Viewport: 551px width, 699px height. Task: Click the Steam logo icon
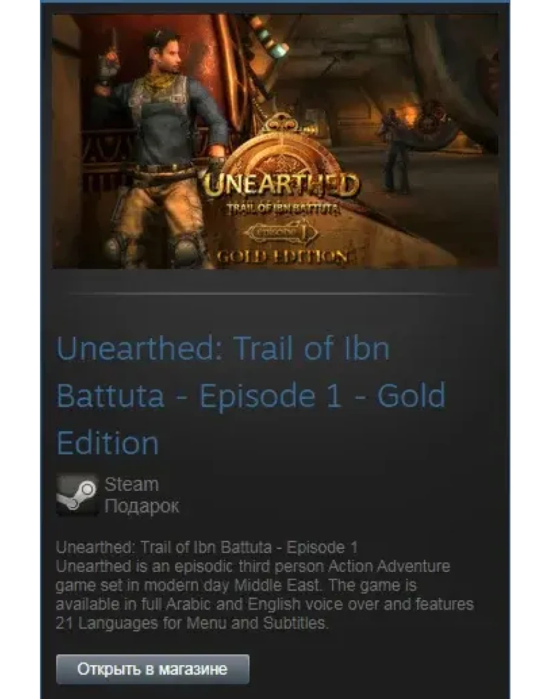77,495
